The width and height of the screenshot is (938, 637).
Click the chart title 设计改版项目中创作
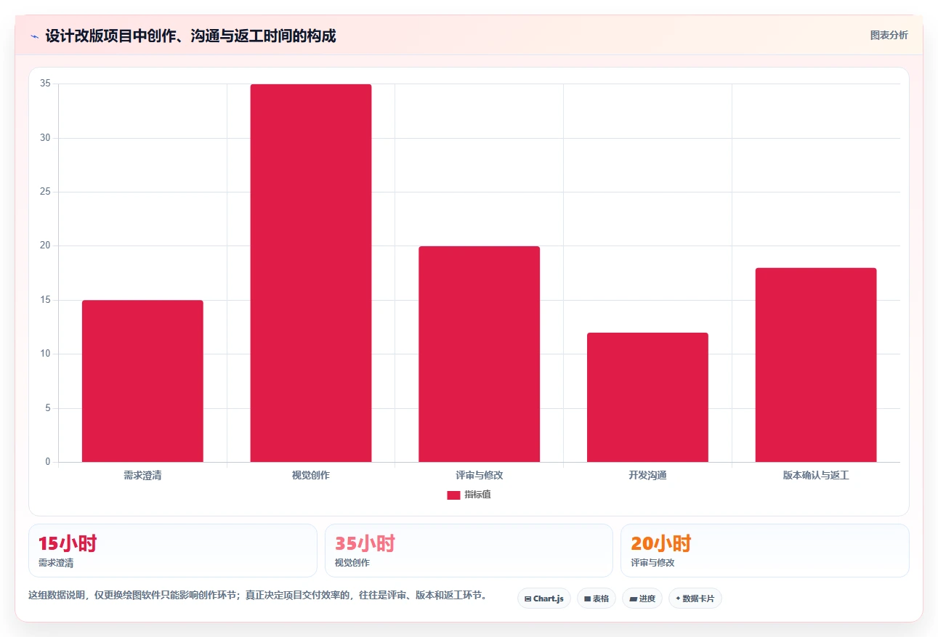pyautogui.click(x=190, y=36)
